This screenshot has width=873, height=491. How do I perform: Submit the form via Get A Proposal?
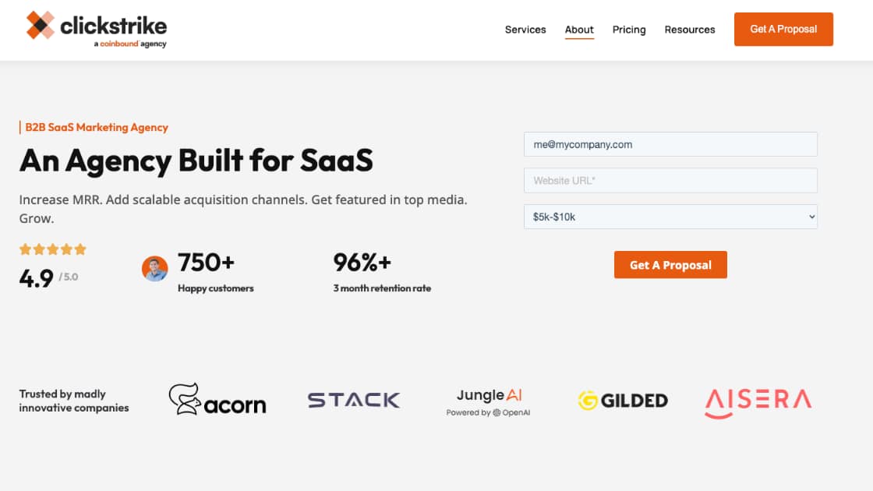[670, 264]
